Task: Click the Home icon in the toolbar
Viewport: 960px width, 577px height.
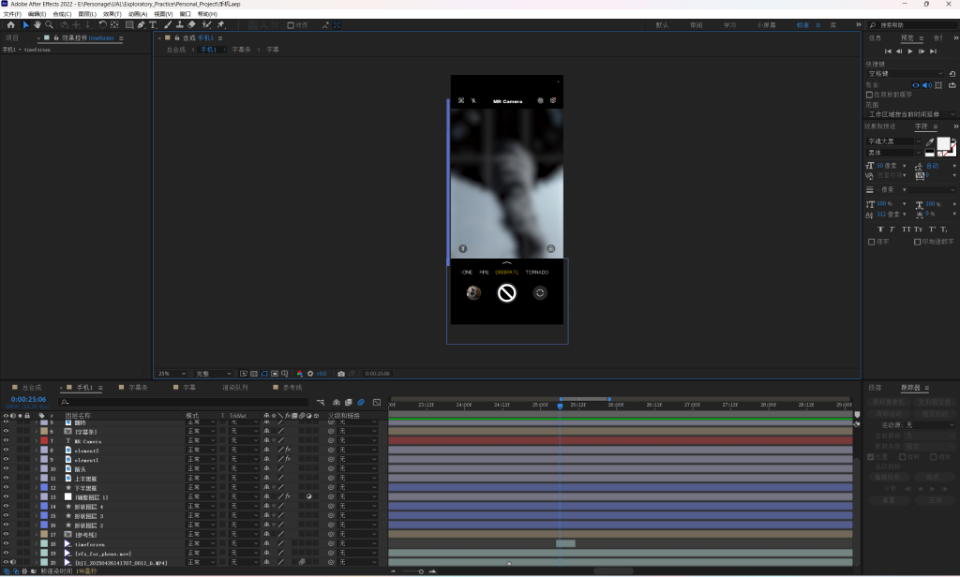Action: (x=10, y=25)
